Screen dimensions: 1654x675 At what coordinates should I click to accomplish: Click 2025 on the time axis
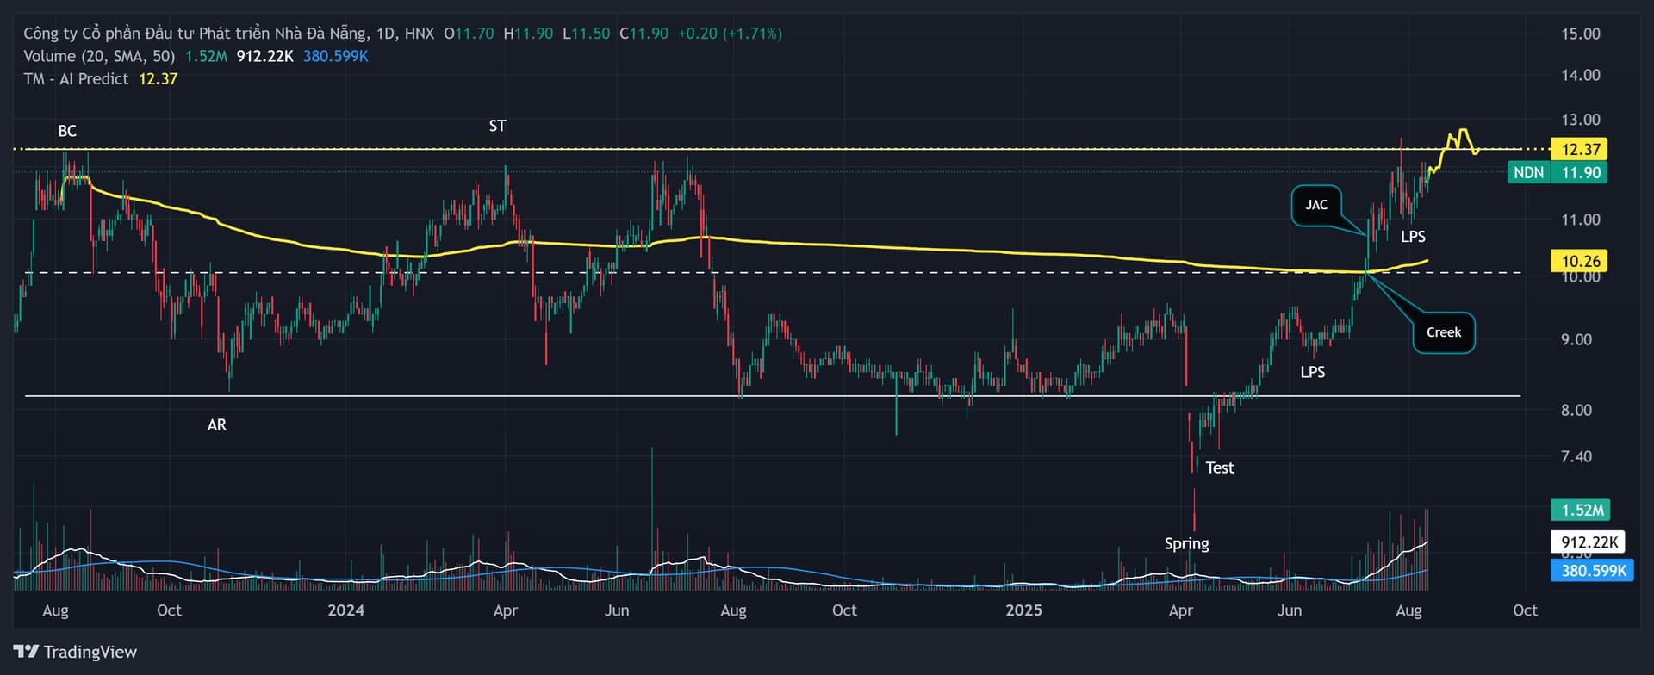1023,610
